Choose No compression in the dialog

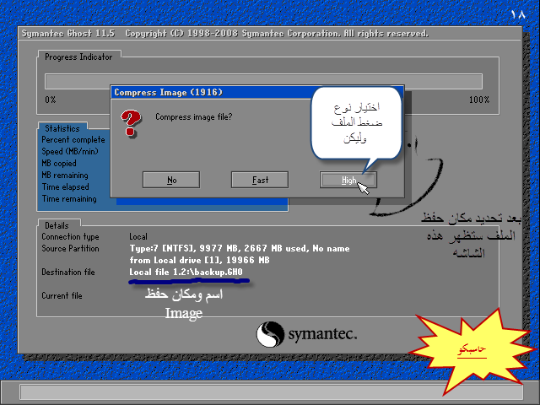coord(171,180)
